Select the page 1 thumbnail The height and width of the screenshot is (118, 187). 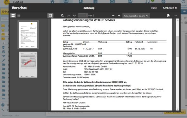[28, 35]
